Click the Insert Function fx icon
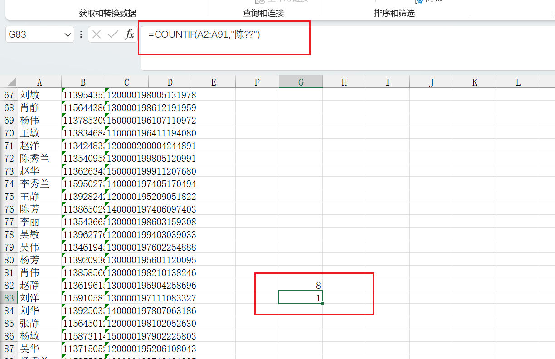 129,34
